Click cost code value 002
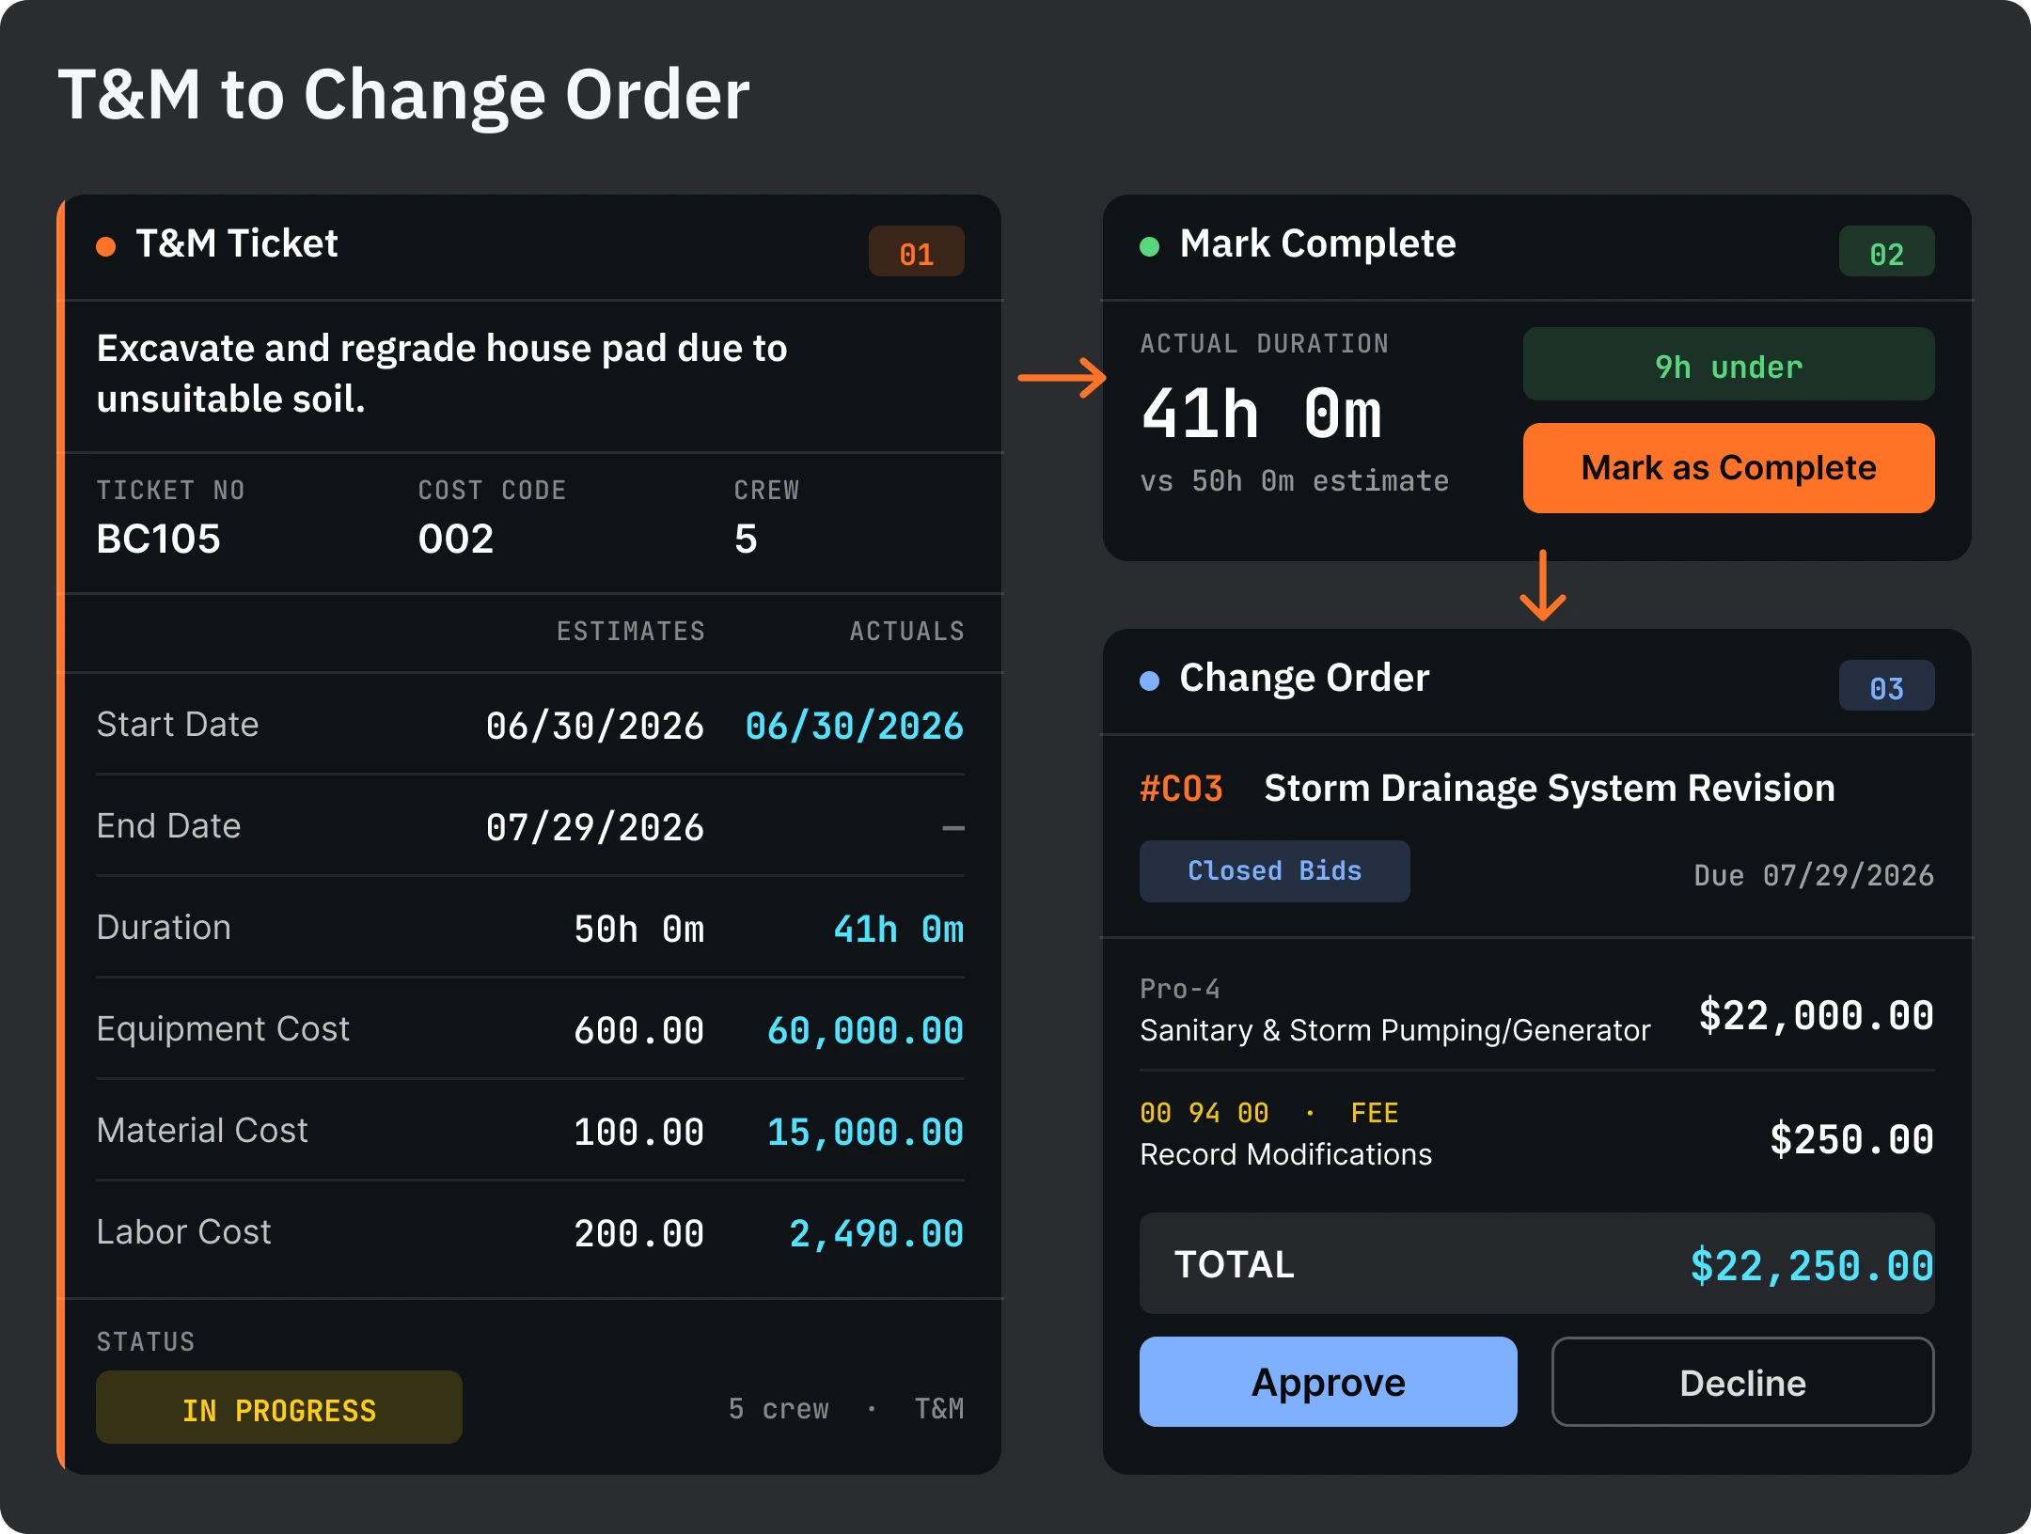The width and height of the screenshot is (2031, 1534). 456,539
